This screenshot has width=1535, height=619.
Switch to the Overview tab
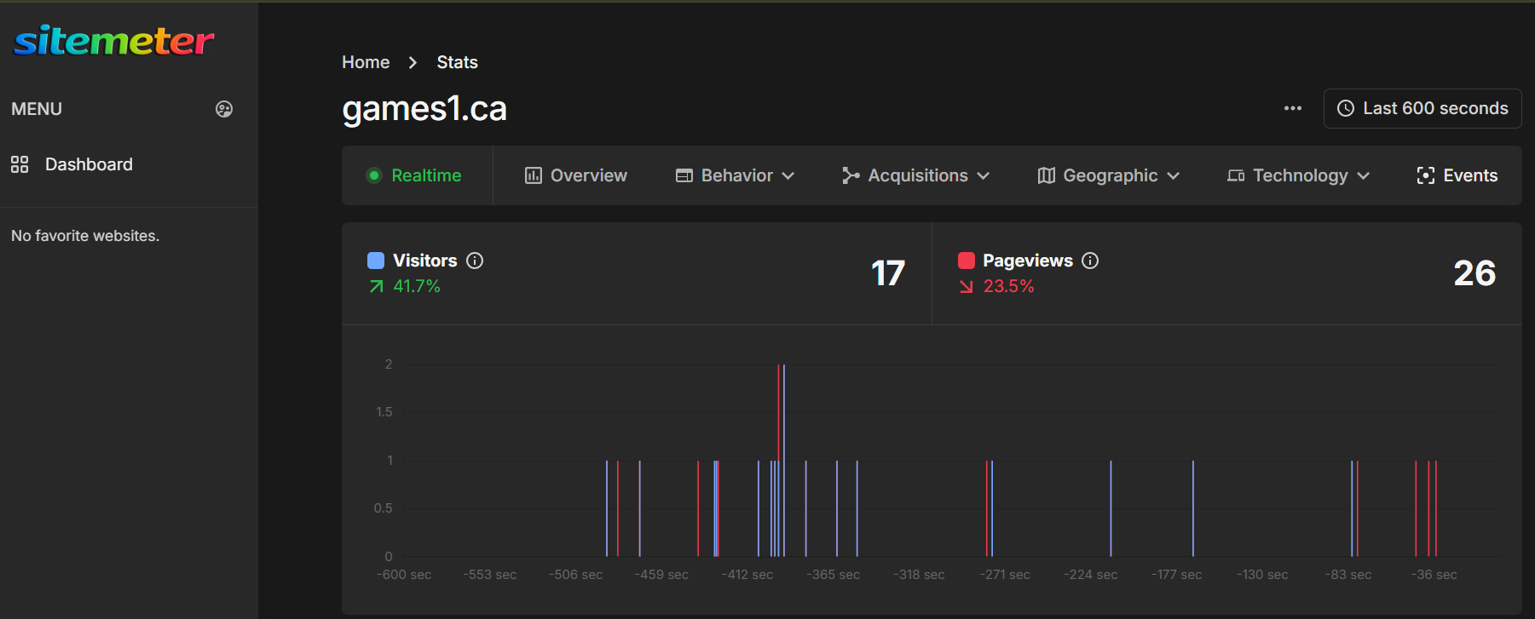click(x=576, y=175)
